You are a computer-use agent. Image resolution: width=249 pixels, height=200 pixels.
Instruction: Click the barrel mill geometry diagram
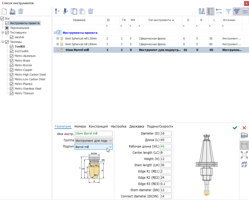[x=92, y=168]
